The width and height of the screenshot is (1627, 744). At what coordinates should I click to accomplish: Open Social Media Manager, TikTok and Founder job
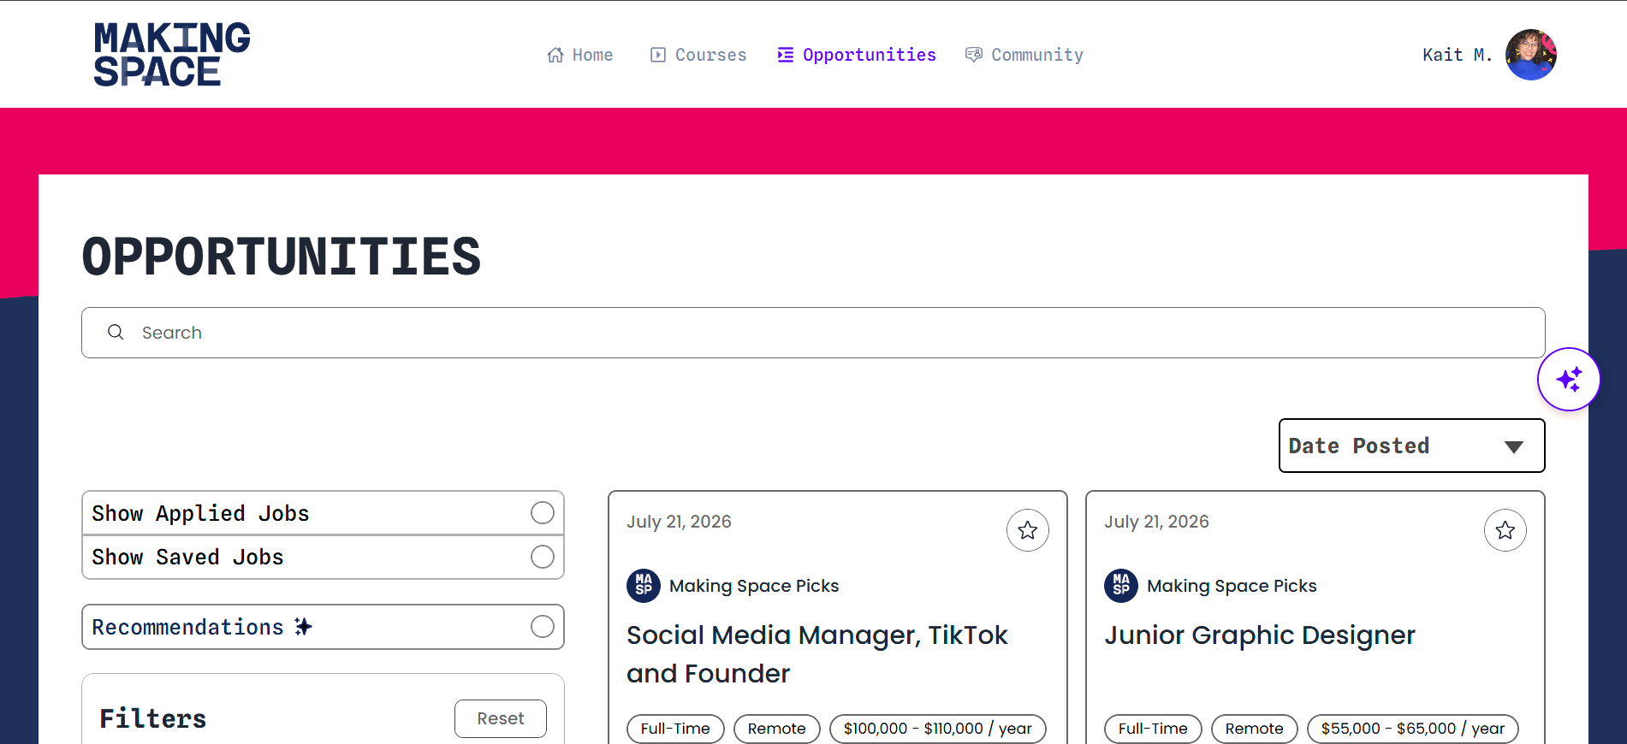coord(817,654)
